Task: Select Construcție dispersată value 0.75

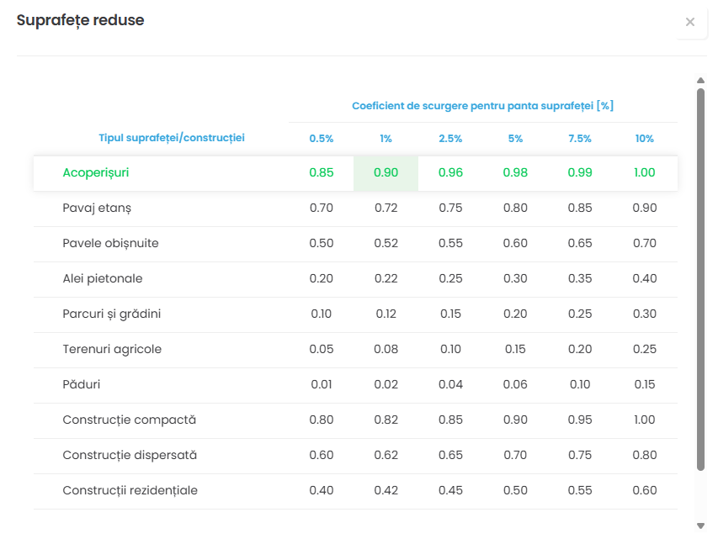Action: [580, 455]
